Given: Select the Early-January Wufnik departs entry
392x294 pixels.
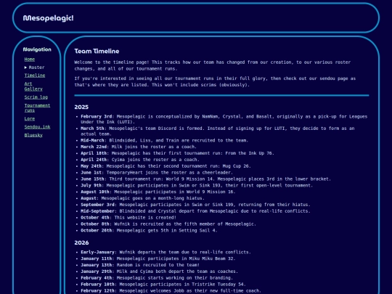Looking at the screenshot, I should [x=166, y=252].
